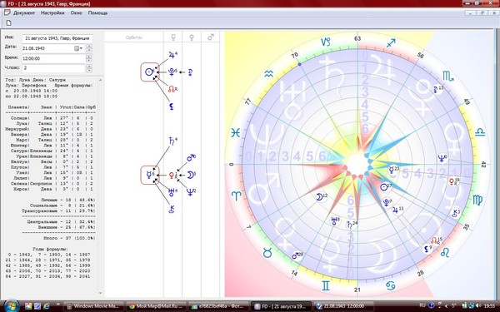
Task: Click the date field stepper arrows
Action: point(89,48)
